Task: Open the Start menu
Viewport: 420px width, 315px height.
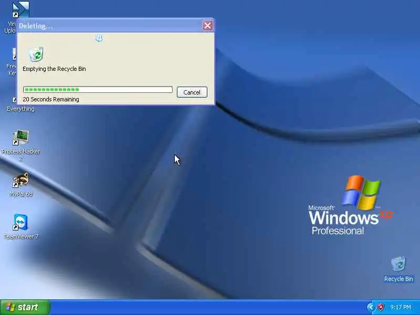Action: [25, 307]
